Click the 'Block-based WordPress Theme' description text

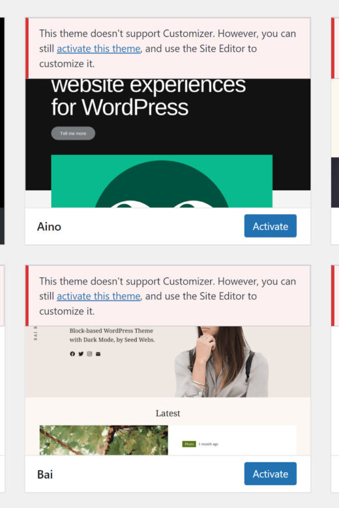pos(111,331)
